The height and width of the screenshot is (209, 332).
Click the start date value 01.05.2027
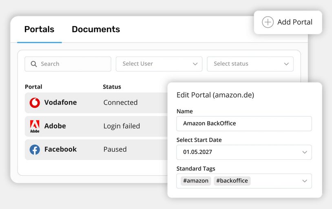[x=197, y=152]
